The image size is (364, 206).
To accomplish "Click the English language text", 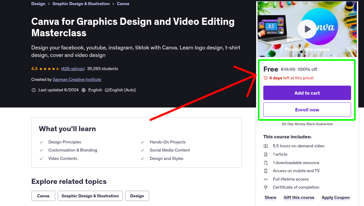I will [x=95, y=90].
